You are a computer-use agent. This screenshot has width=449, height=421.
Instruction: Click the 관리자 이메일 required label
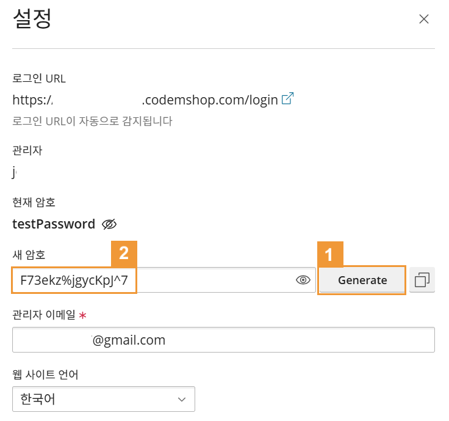46,315
